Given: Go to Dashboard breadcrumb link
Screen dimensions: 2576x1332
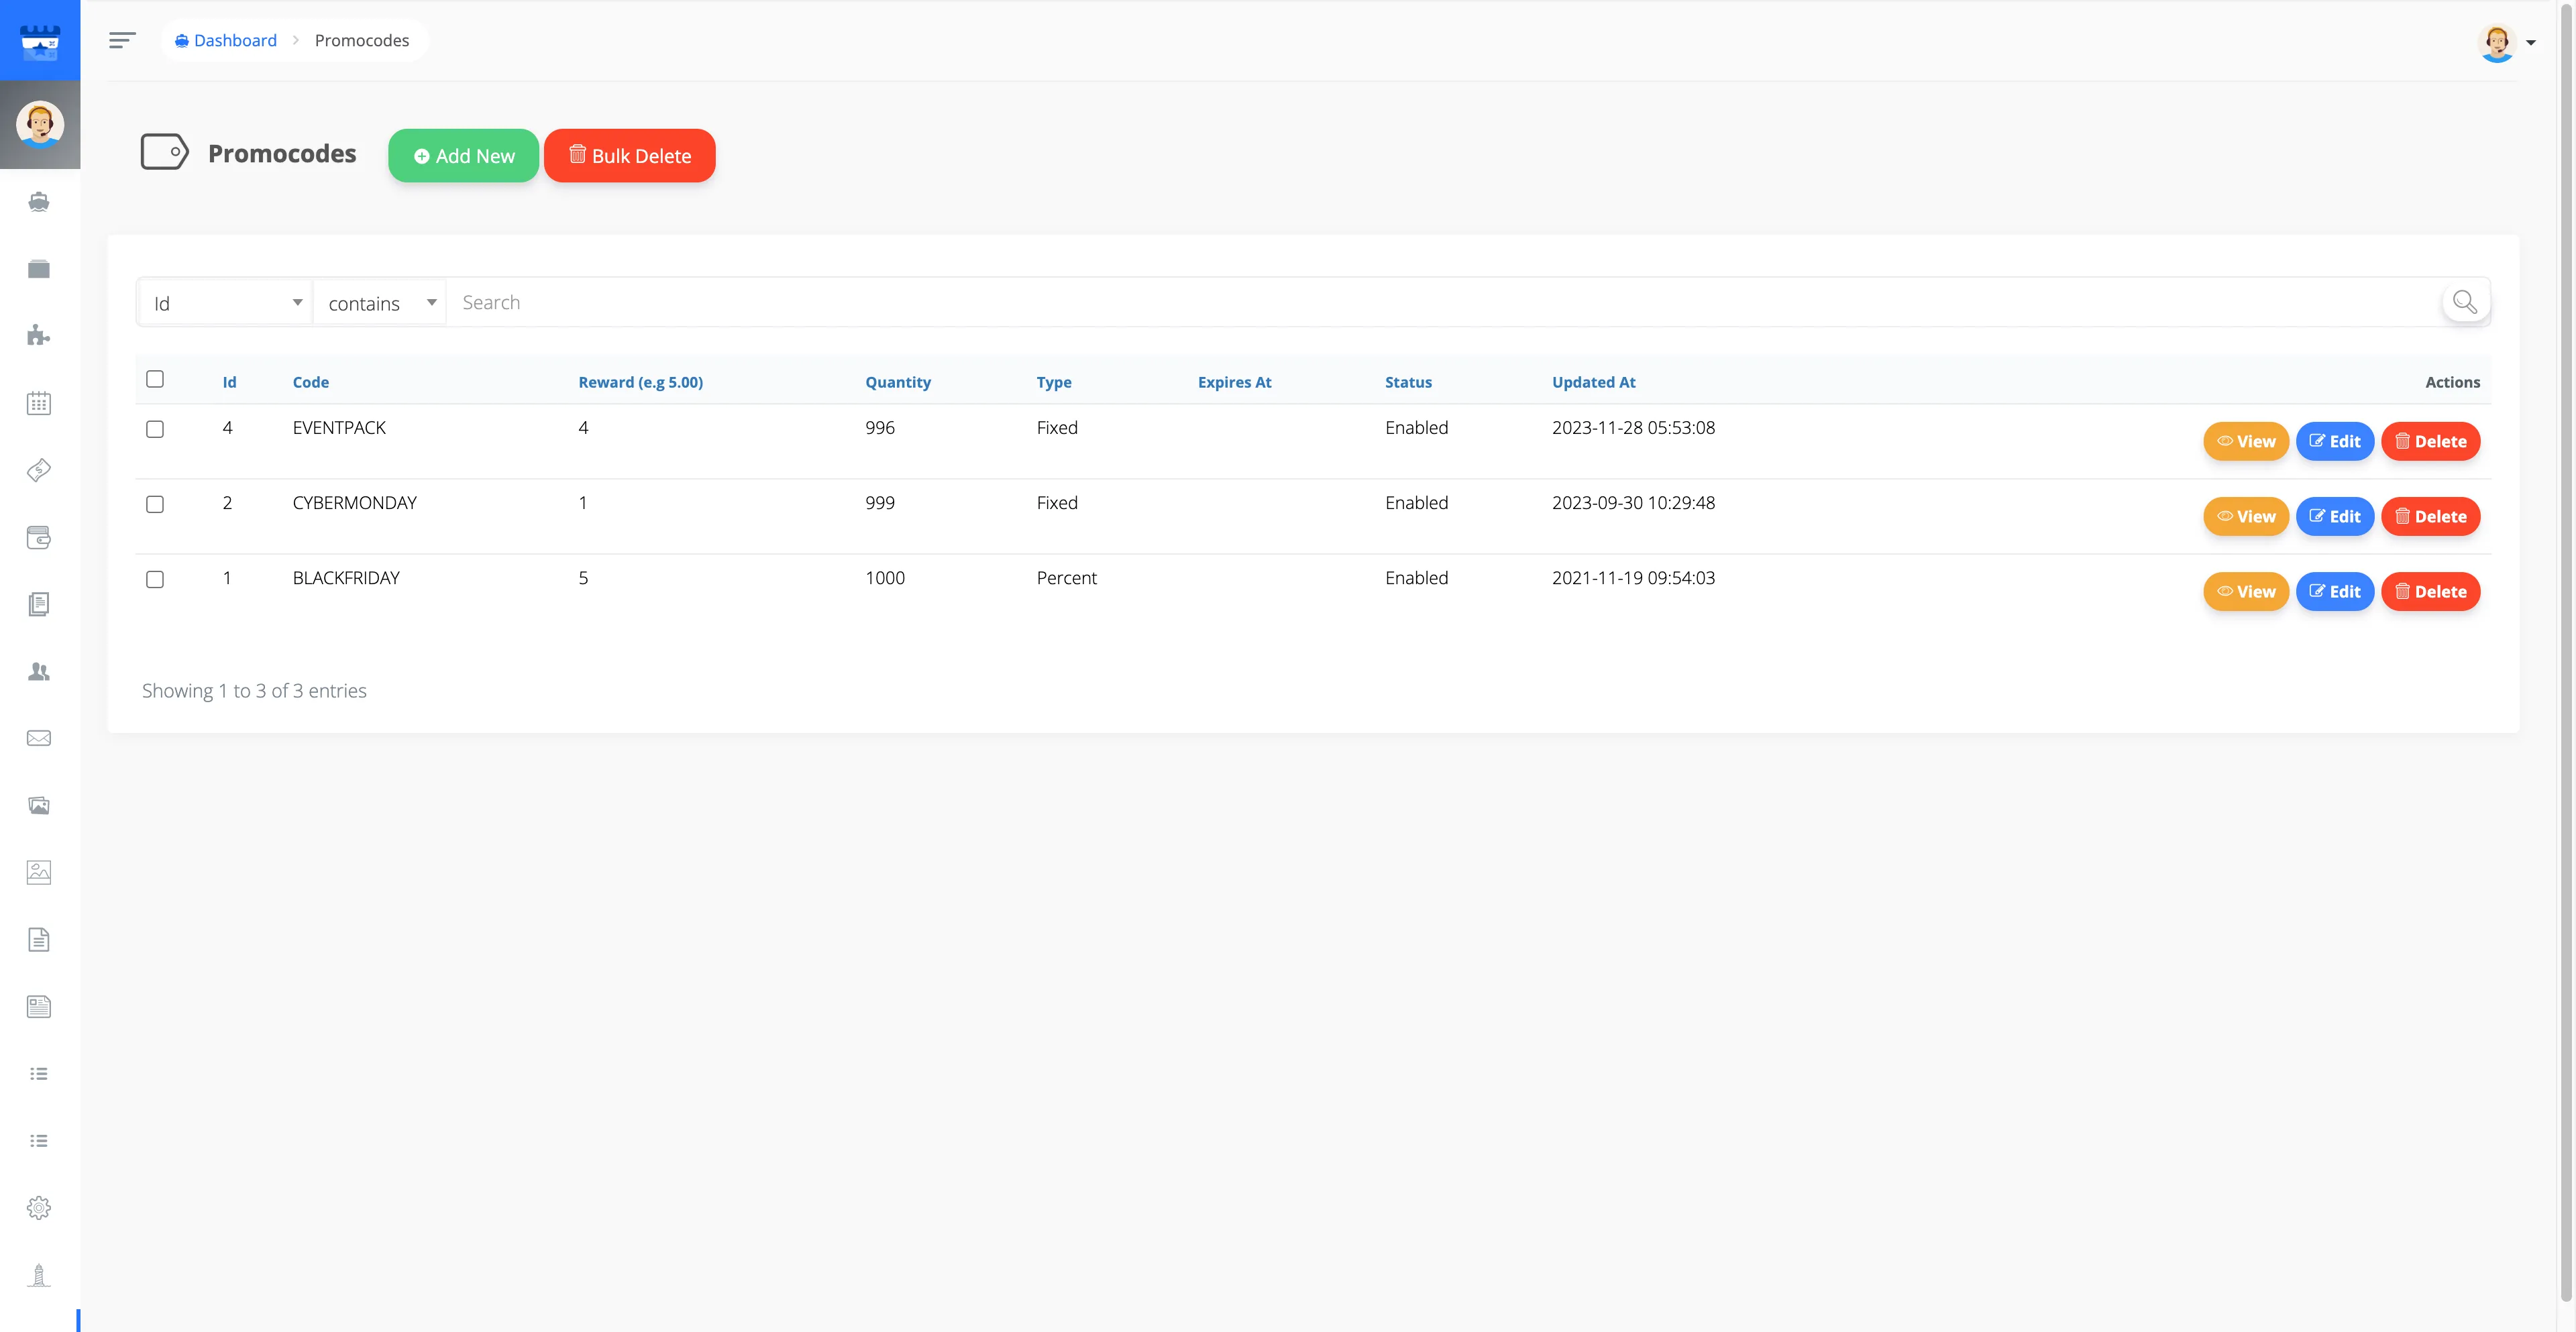Looking at the screenshot, I should 234,40.
